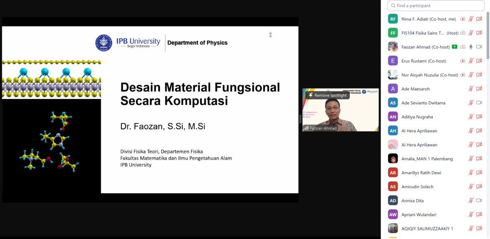Toggle the muted mic for Rima F. Adiati
The width and height of the screenshot is (490, 239).
tap(471, 19)
